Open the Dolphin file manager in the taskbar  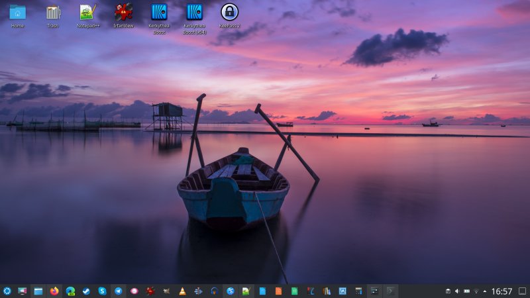(38, 291)
